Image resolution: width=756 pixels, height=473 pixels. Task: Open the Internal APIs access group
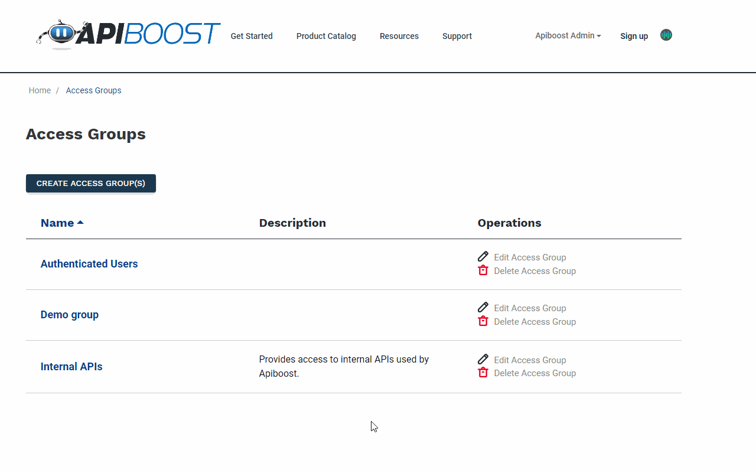pyautogui.click(x=71, y=366)
